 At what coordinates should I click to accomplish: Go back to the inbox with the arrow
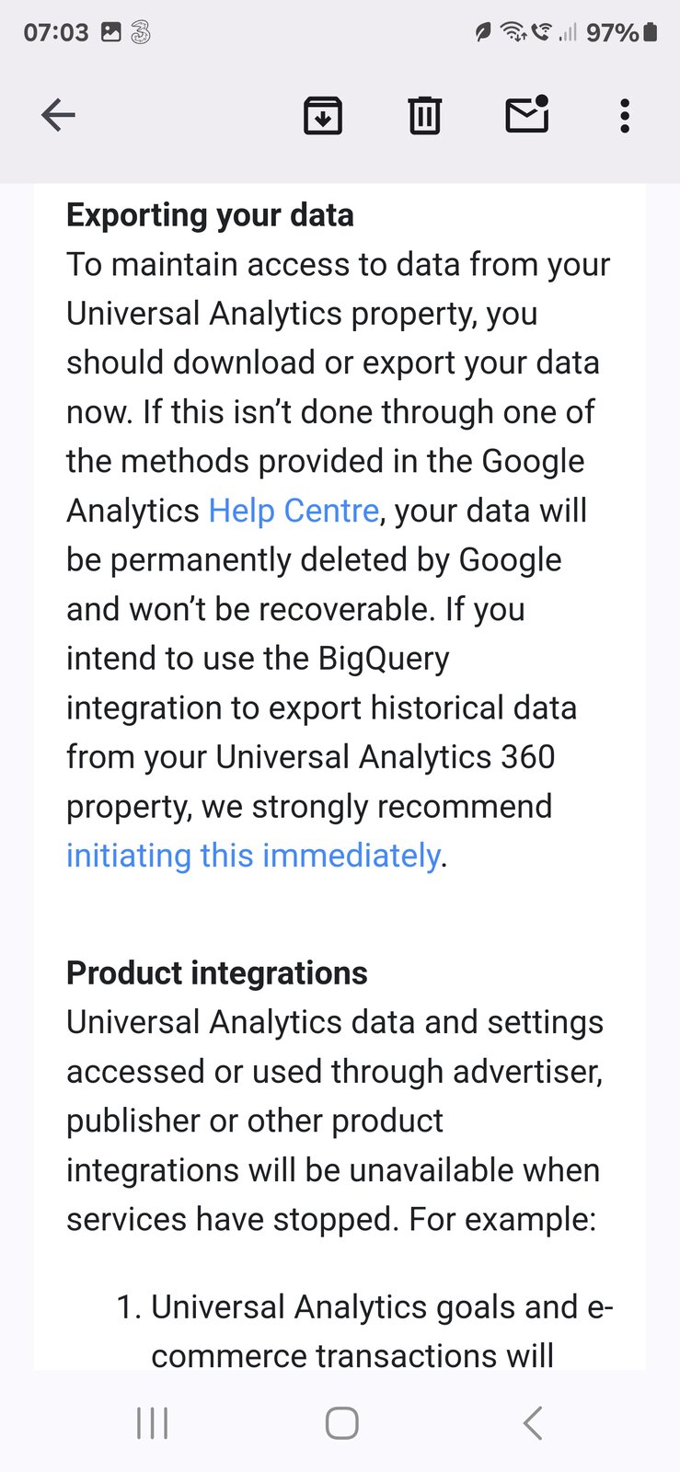click(58, 116)
